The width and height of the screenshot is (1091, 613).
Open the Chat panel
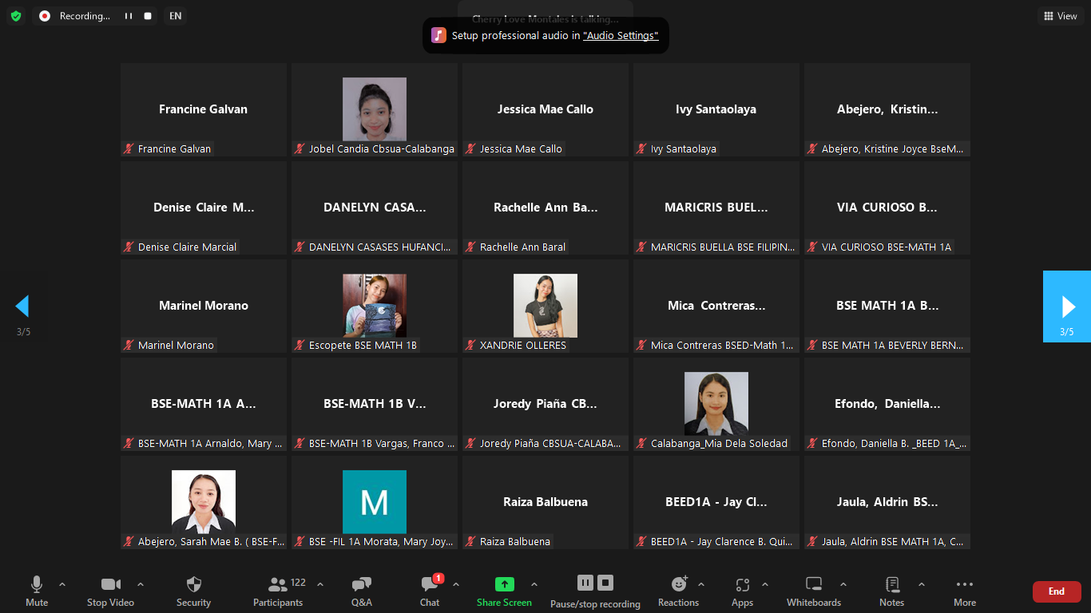(430, 584)
